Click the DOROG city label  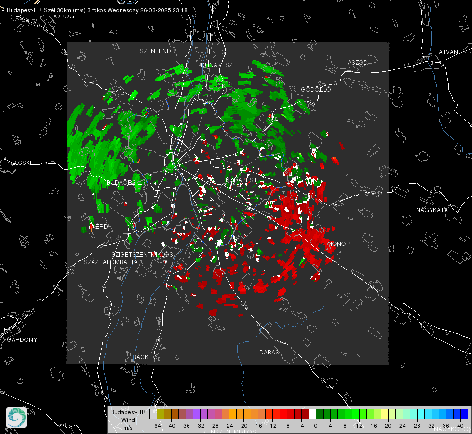pyautogui.click(x=63, y=16)
